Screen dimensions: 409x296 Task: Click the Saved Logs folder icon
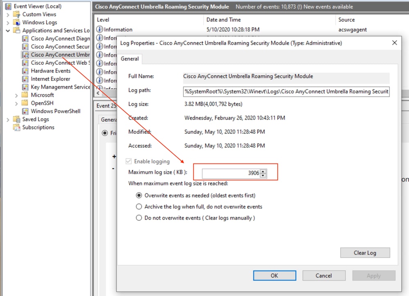16,119
